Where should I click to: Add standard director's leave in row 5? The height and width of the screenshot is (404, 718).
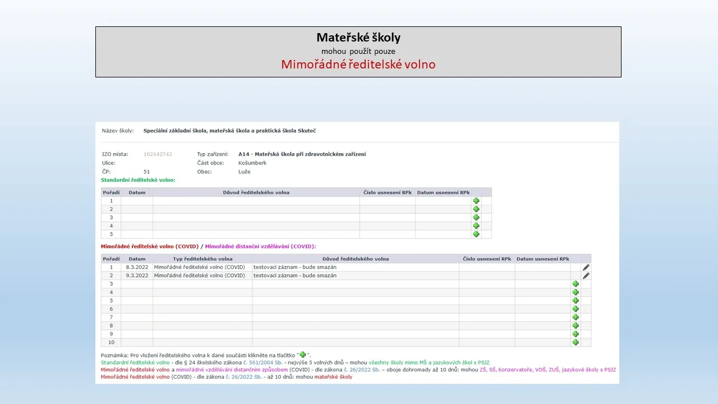(476, 234)
